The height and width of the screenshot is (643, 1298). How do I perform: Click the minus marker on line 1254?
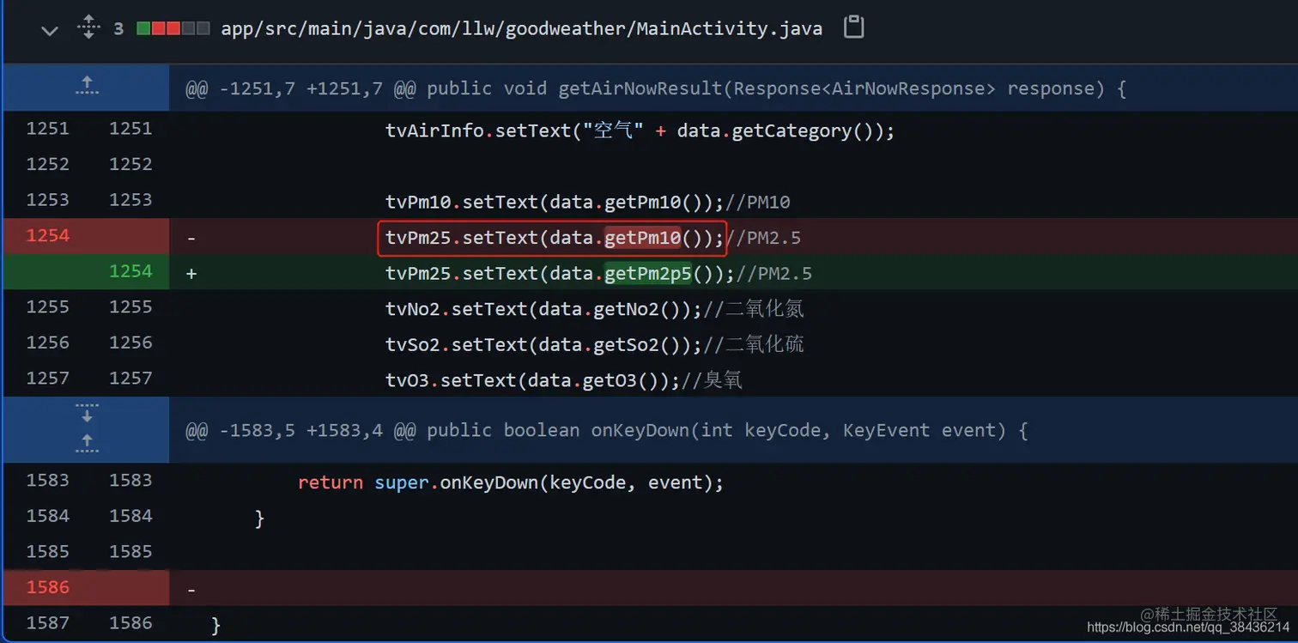coord(191,239)
